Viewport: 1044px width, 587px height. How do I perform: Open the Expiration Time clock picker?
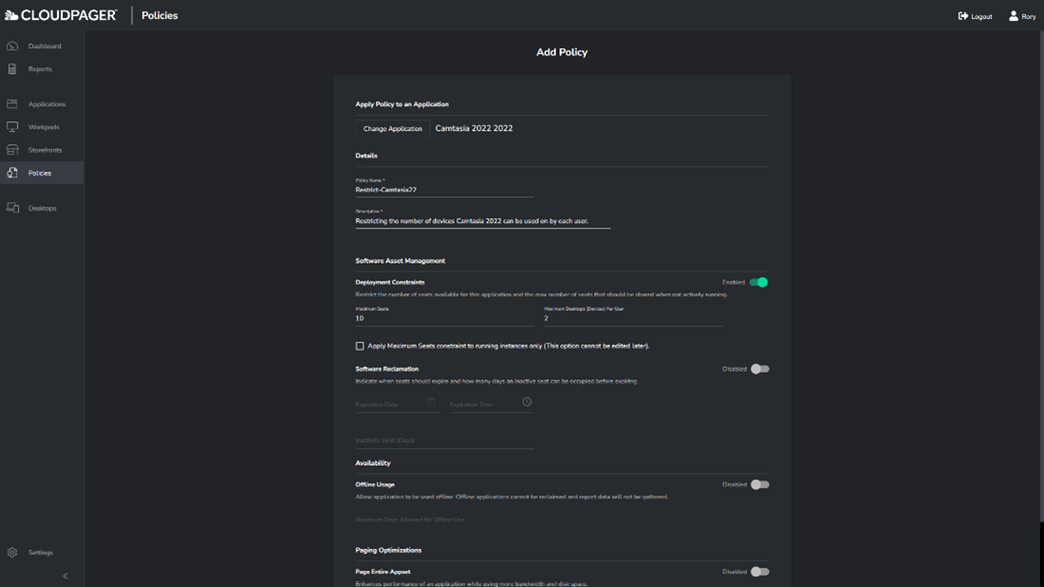click(x=529, y=402)
